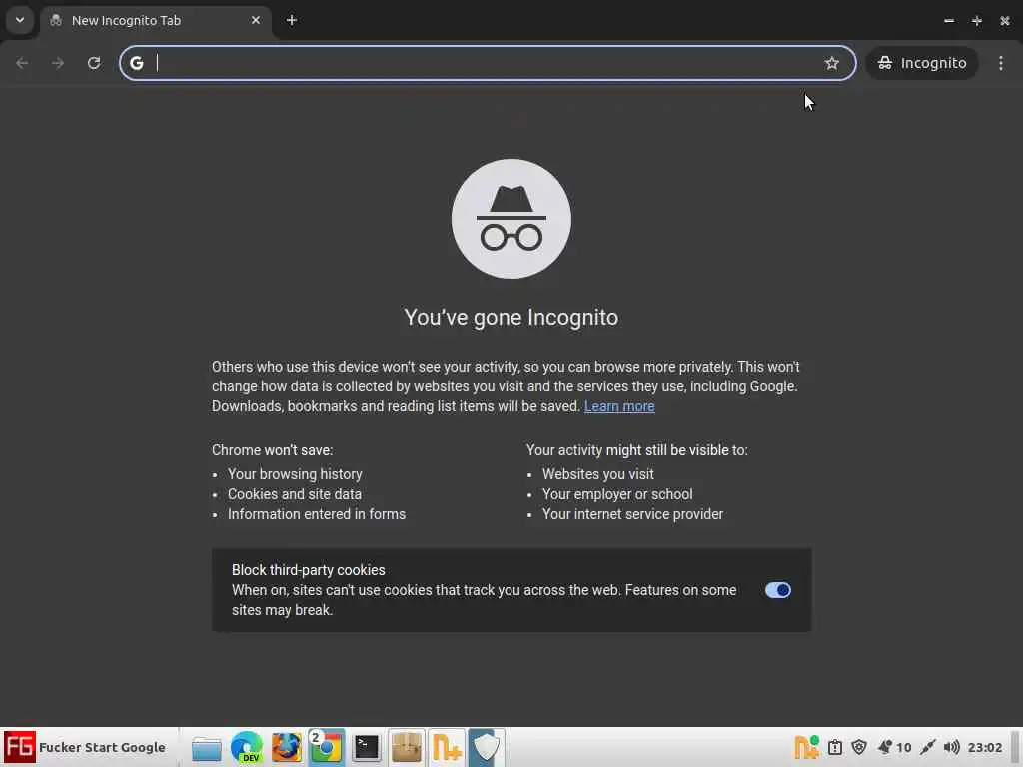The width and height of the screenshot is (1023, 767).
Task: Click the Google G icon in address bar
Action: (x=136, y=63)
